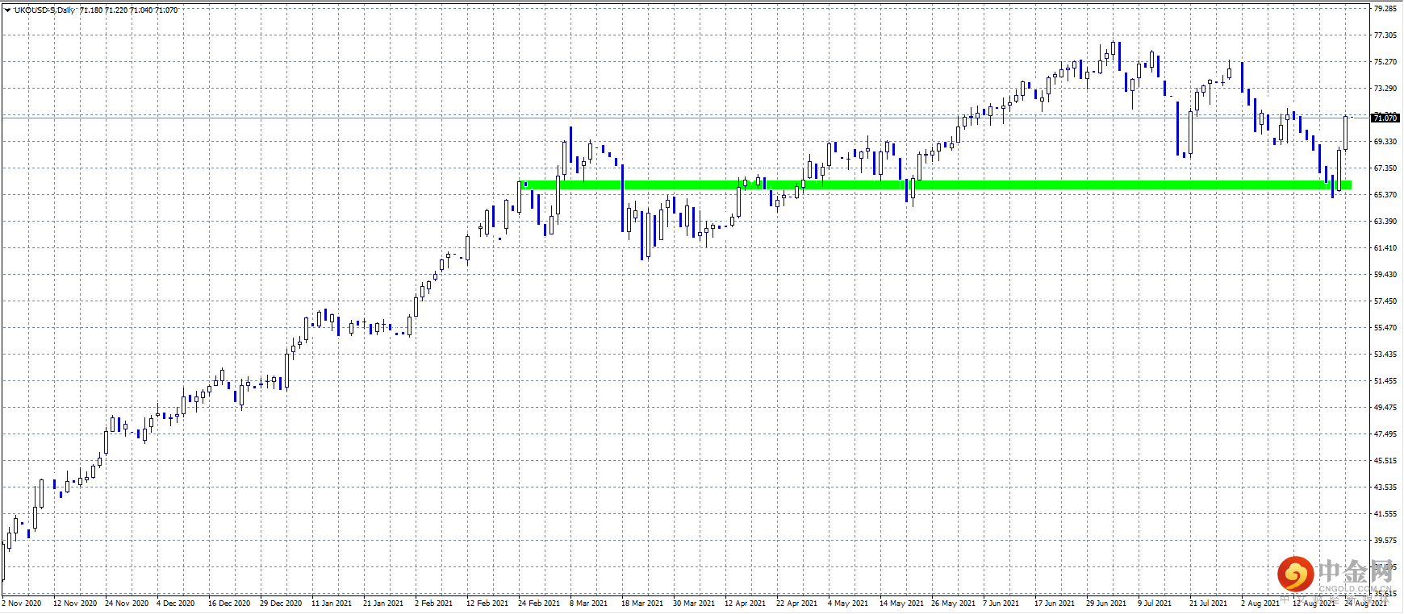
Task: Click the 26 May 2021 date label
Action: tap(954, 604)
